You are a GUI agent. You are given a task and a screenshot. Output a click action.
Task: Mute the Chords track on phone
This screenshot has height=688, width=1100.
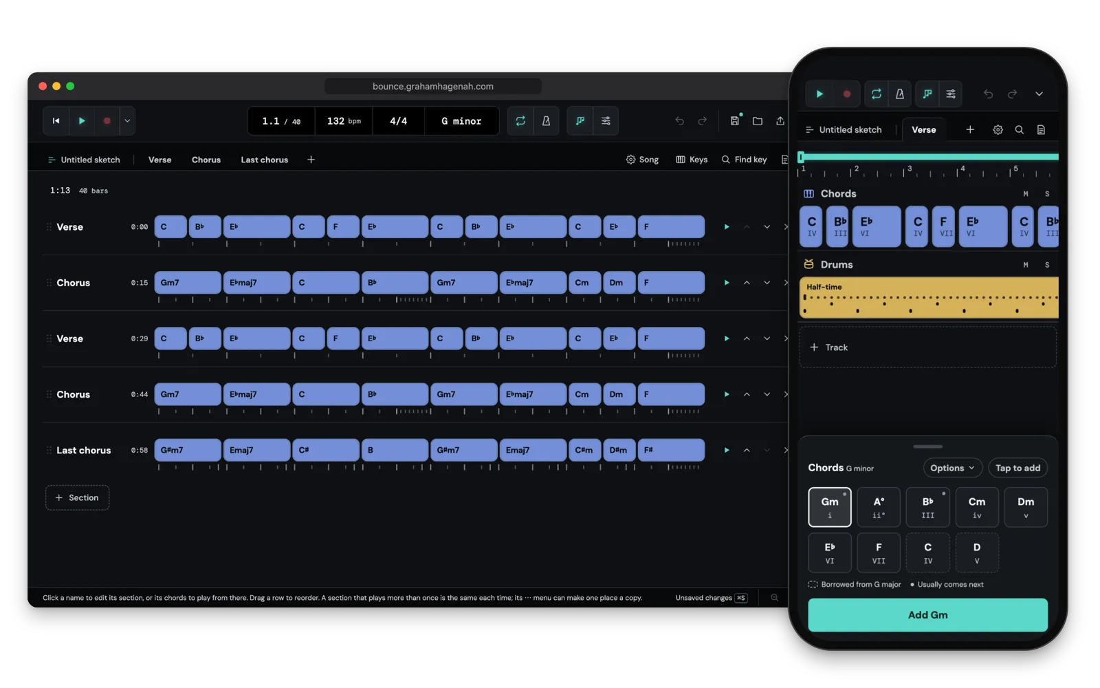(1026, 194)
